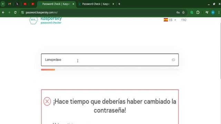The height and width of the screenshot is (124, 221).
Task: Open the Extensions puzzle menu
Action: [x=198, y=12]
